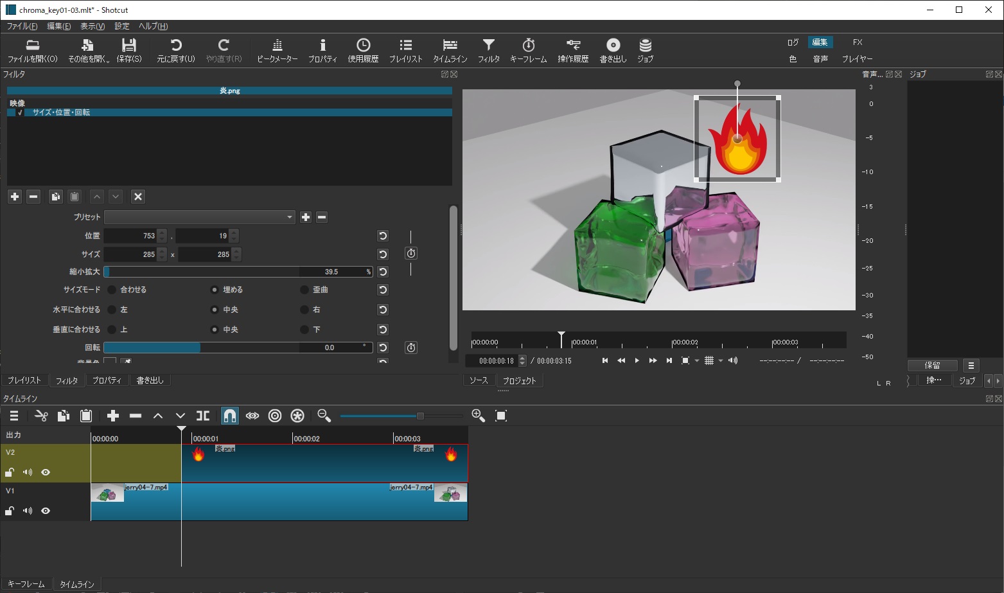Lock the V1 track
This screenshot has width=1004, height=593.
(x=10, y=511)
